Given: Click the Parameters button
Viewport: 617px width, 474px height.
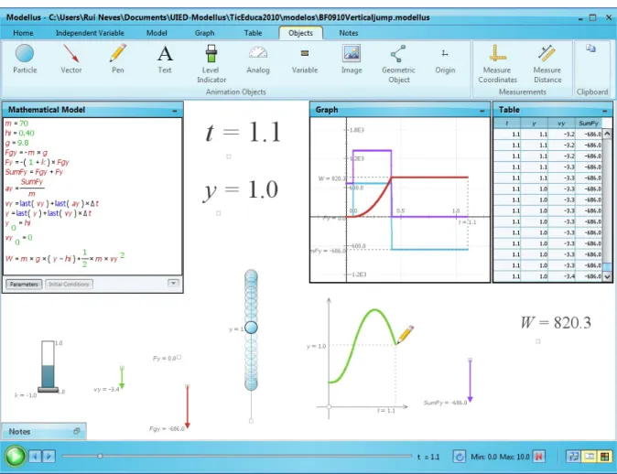Looking at the screenshot, I should pos(24,284).
